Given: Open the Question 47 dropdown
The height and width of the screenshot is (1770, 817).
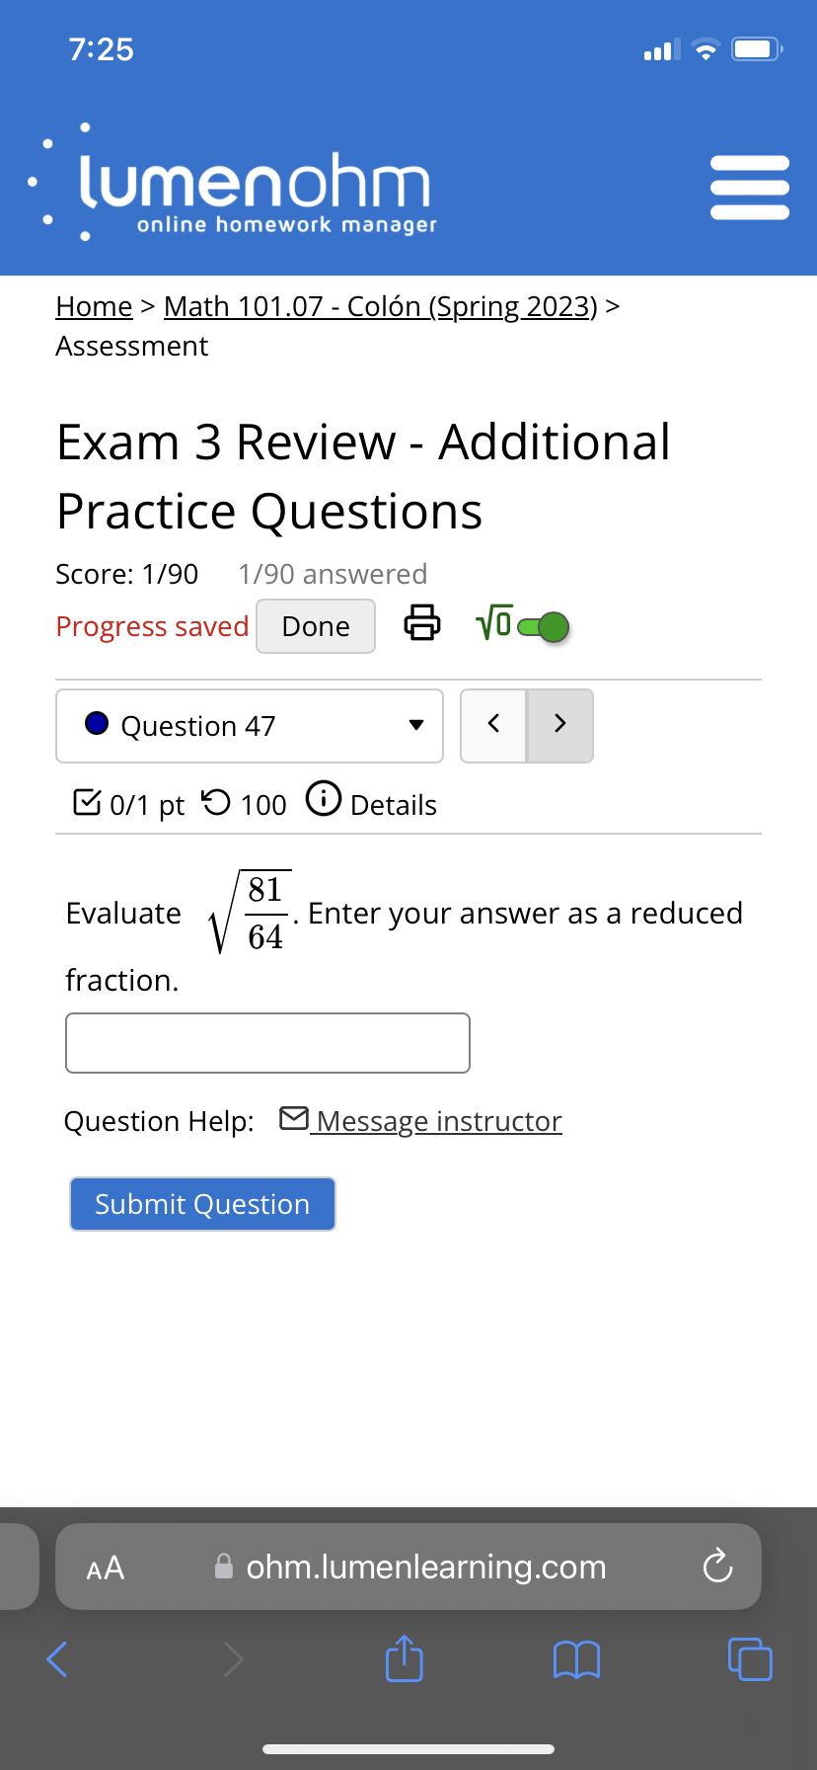Looking at the screenshot, I should 415,725.
